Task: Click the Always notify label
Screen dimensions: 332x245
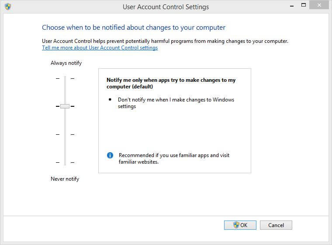Action: coord(66,63)
